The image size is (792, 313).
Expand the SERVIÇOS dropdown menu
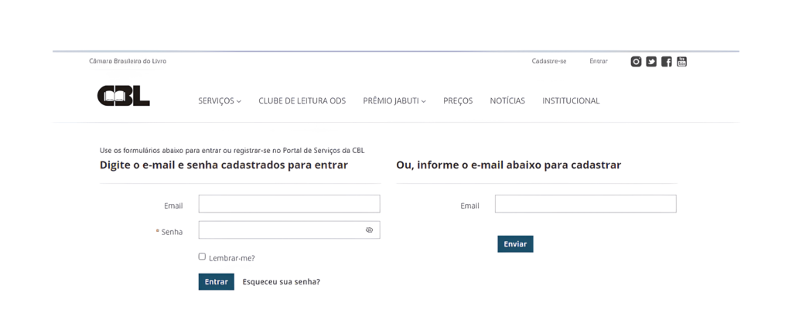click(220, 101)
